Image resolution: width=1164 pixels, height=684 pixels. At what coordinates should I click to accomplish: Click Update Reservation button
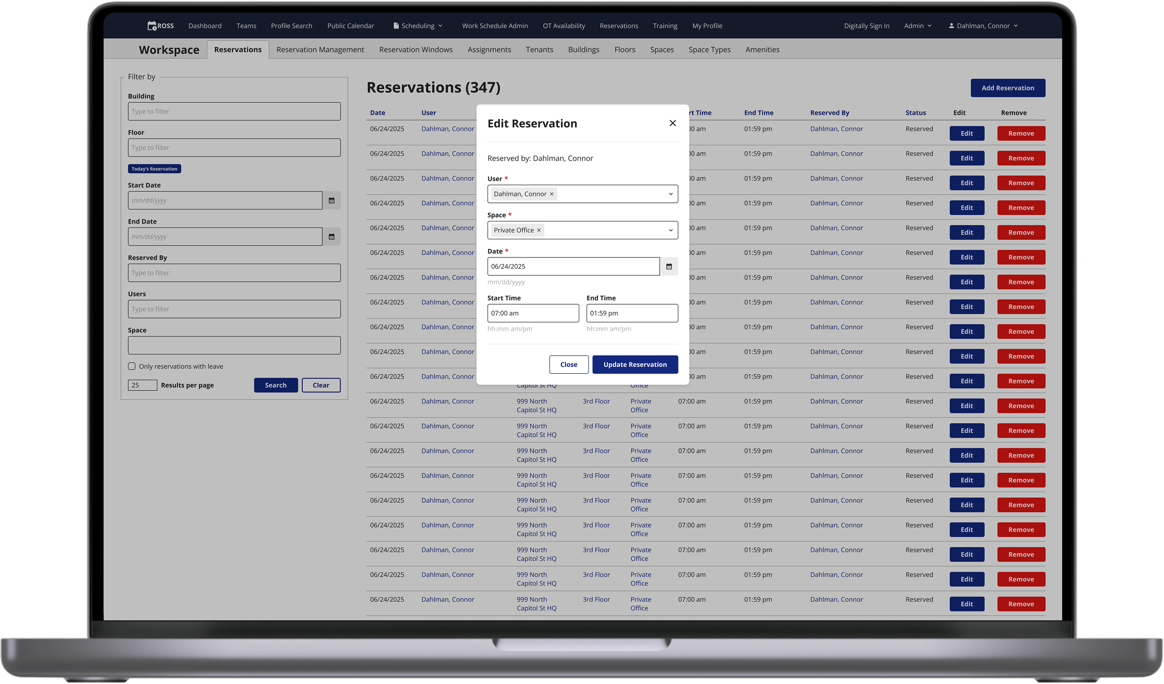click(635, 365)
